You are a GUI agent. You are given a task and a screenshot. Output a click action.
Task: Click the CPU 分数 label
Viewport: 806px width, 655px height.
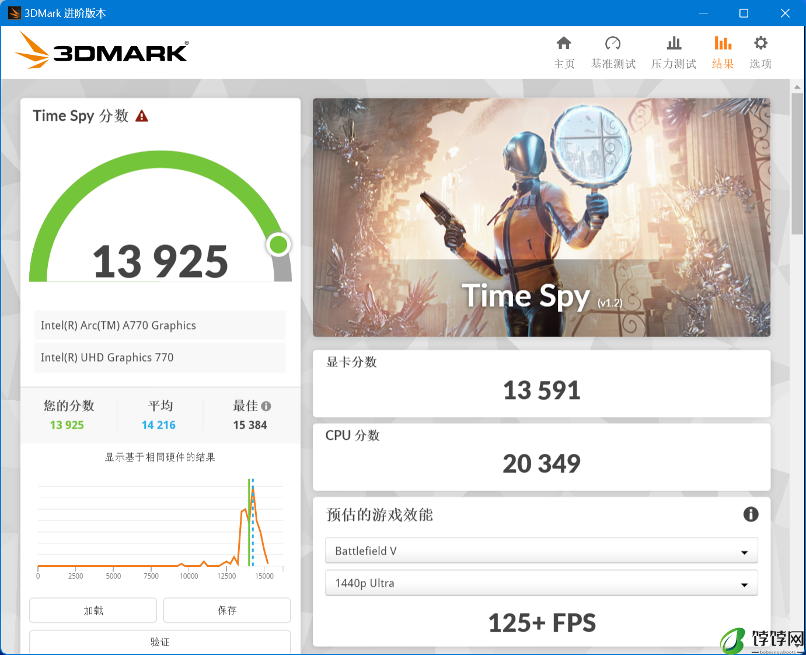(x=353, y=436)
